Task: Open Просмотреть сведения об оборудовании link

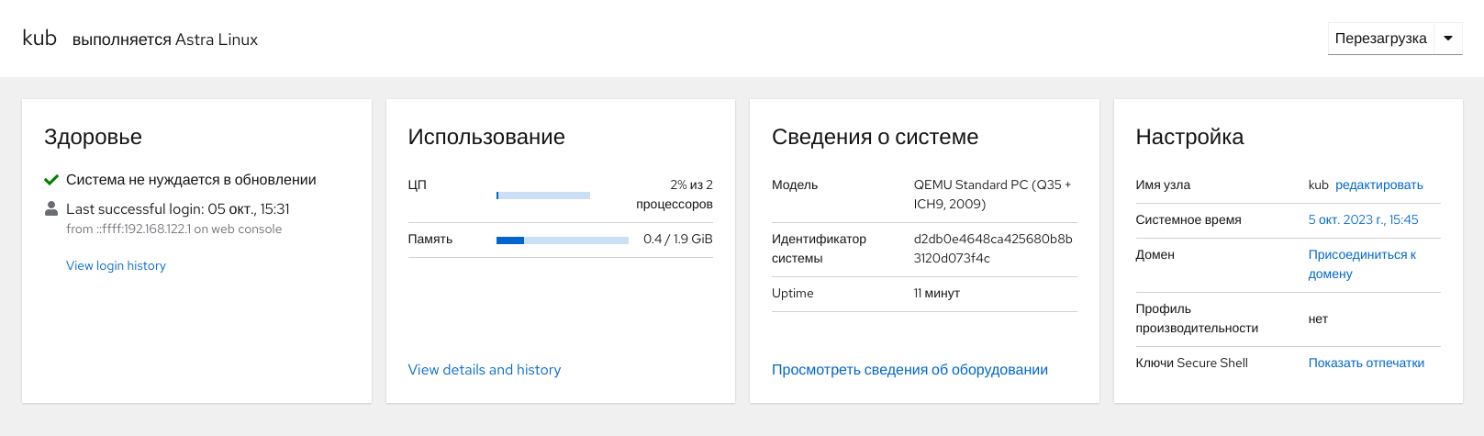Action: 909,369
